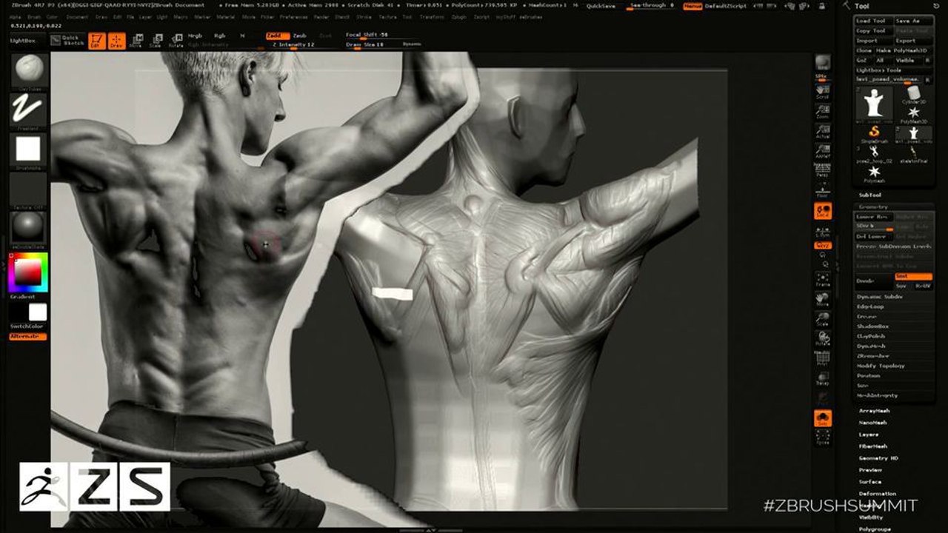Click the QuickSave button
948x533 pixels.
600,5
